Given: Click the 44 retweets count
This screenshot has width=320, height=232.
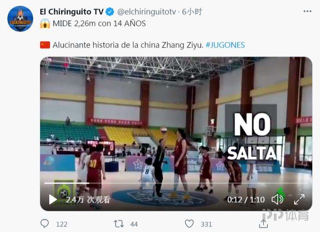Looking at the screenshot, I should pyautogui.click(x=134, y=224).
